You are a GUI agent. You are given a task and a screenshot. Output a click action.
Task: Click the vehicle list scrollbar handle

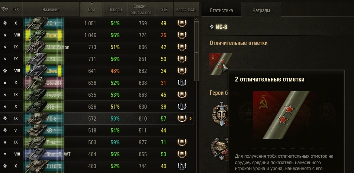(196, 51)
